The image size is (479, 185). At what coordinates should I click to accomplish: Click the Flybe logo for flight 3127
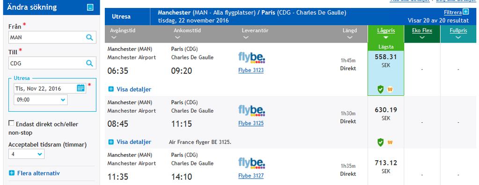(251, 163)
